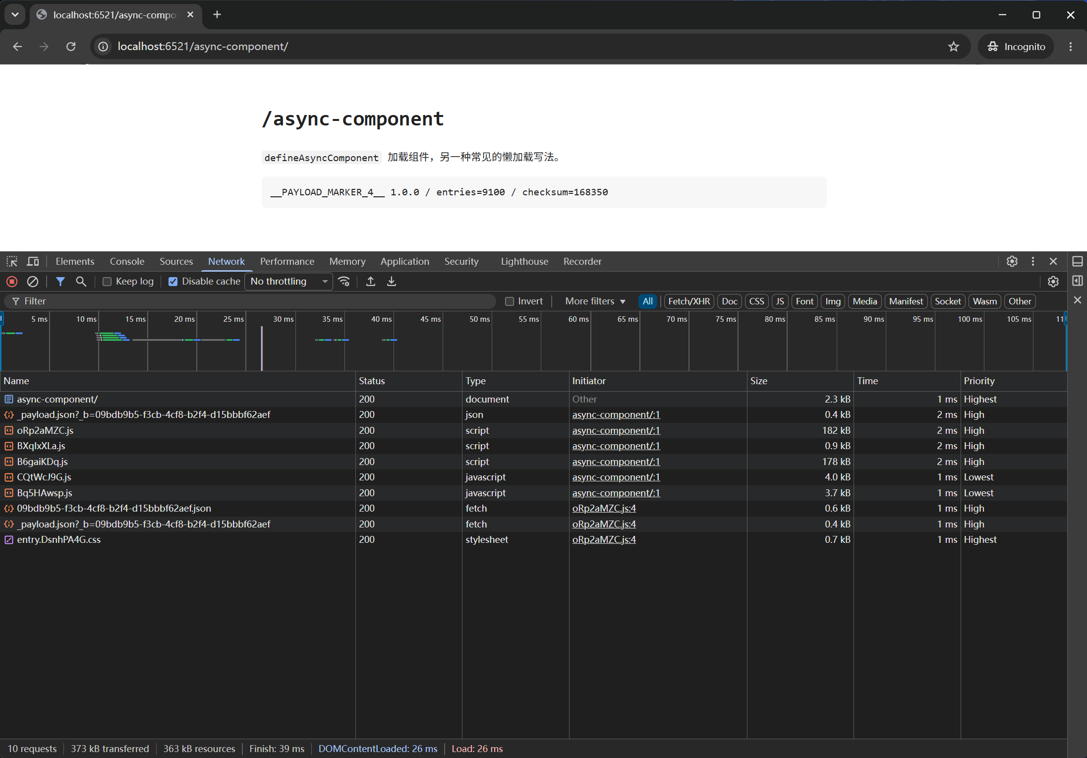Image resolution: width=1087 pixels, height=758 pixels.
Task: Open initiator link for entry.DsnhPA4G.css
Action: point(604,539)
